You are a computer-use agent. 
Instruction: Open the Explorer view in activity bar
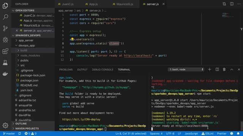tap(5, 6)
